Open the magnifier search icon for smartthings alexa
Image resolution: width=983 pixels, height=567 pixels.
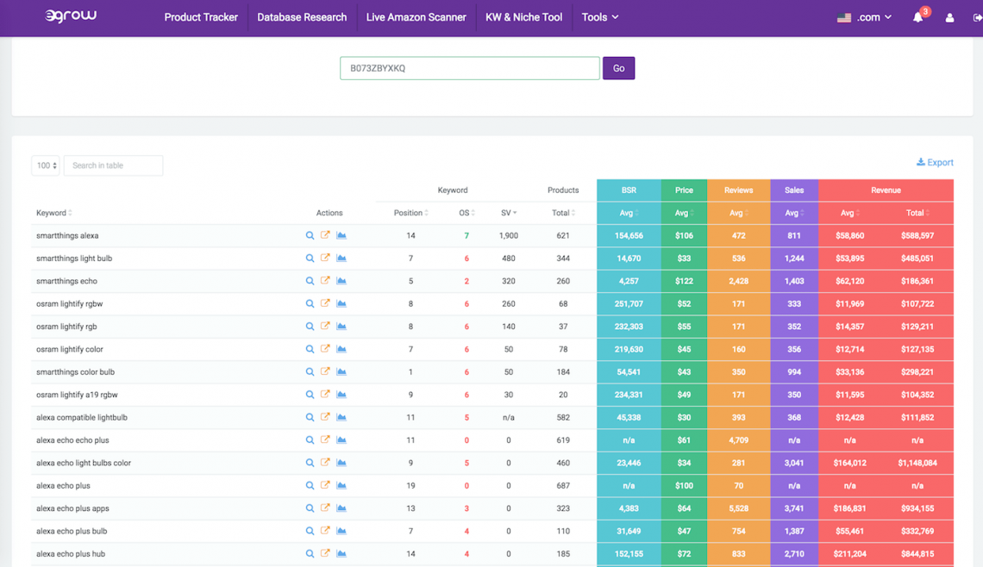click(x=310, y=234)
